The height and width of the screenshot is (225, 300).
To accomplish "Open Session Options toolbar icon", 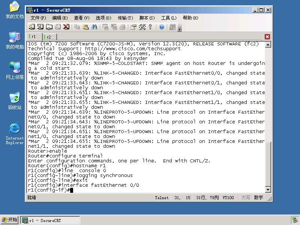I will click(x=133, y=27).
